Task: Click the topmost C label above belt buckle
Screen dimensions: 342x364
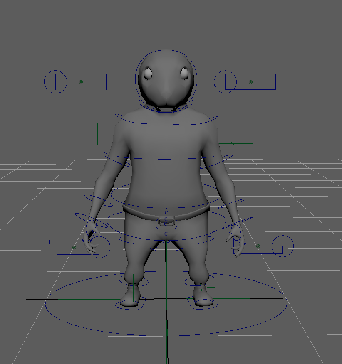Action: pos(166,212)
